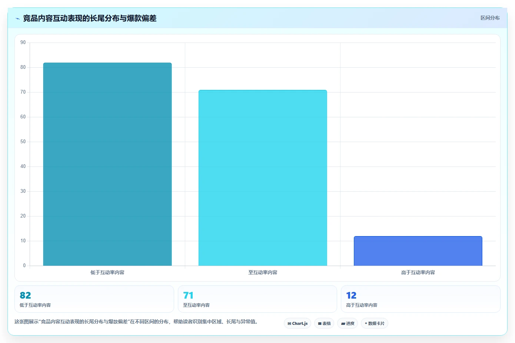
Task: Open the 71 至互动率内容 stat card
Action: tap(257, 299)
